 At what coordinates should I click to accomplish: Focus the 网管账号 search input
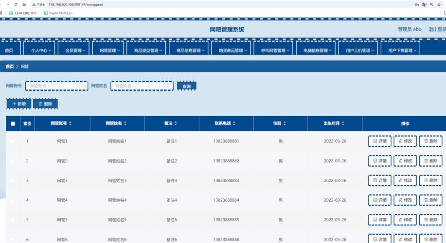tap(56, 86)
